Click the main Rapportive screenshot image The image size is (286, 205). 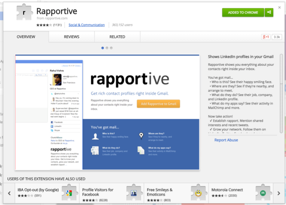[x=107, y=112]
